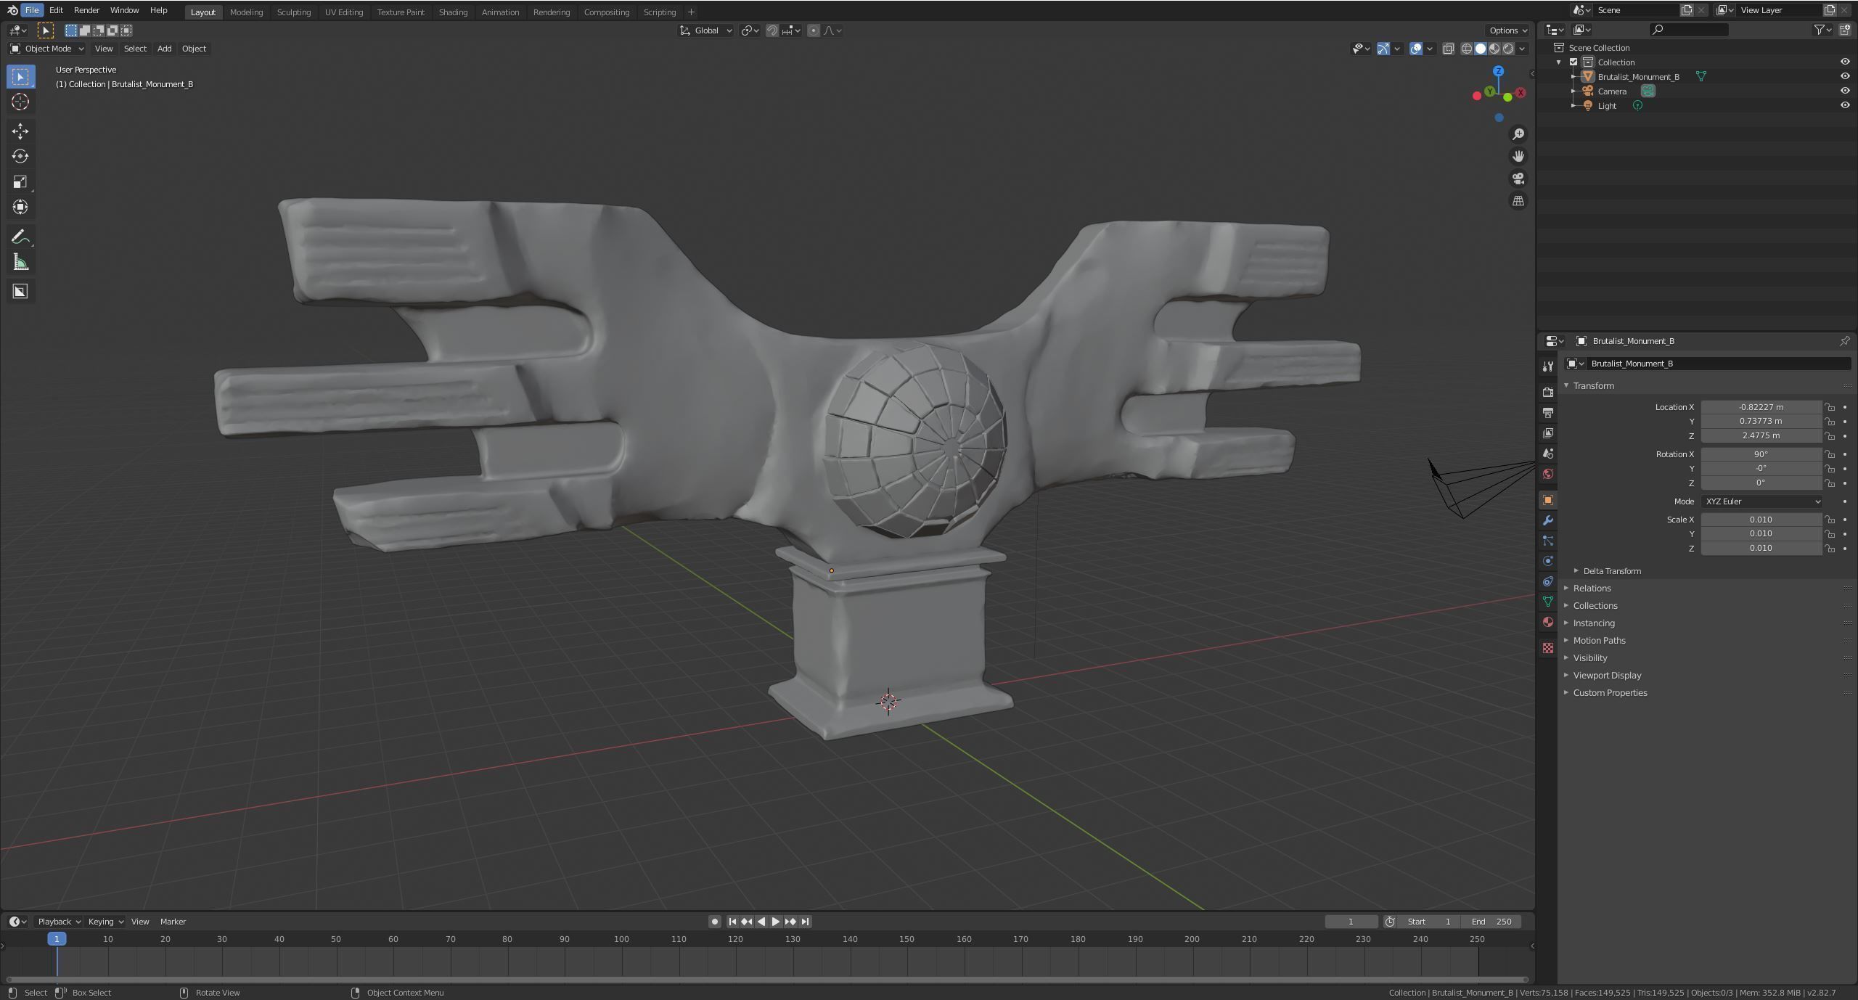1858x1000 pixels.
Task: Expand the Relations panel
Action: (x=1592, y=589)
